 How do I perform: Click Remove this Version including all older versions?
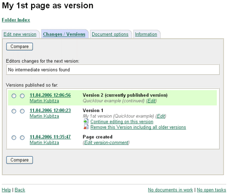pos(138,127)
